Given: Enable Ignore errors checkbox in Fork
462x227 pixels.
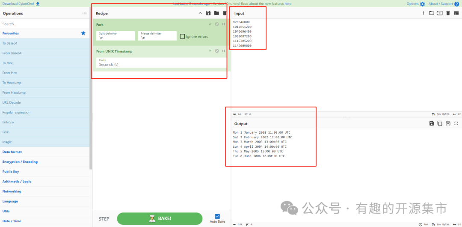Looking at the screenshot, I should pyautogui.click(x=183, y=36).
